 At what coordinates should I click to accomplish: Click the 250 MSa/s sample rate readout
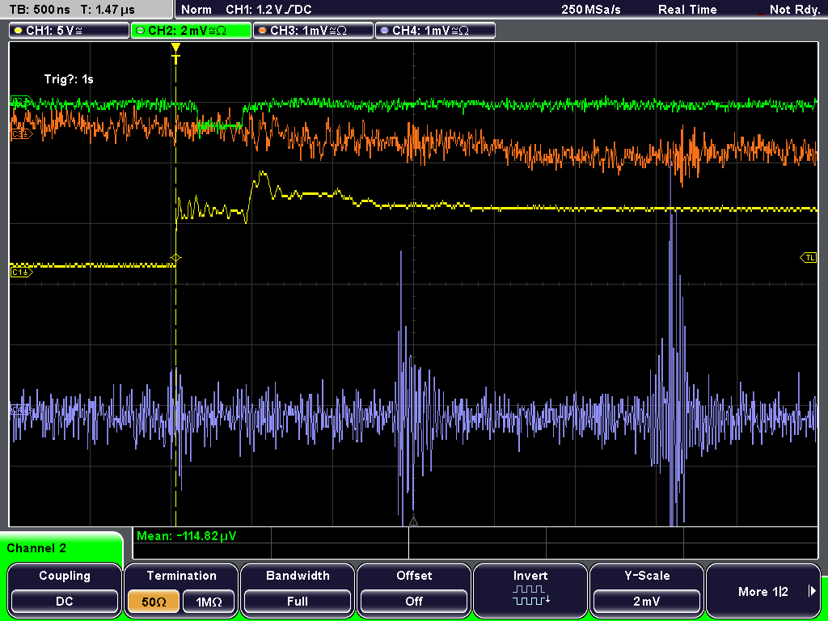click(591, 10)
